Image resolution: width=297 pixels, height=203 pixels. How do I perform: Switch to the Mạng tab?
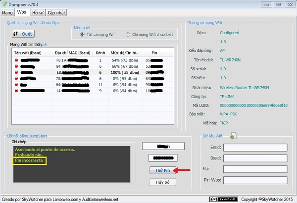point(7,12)
